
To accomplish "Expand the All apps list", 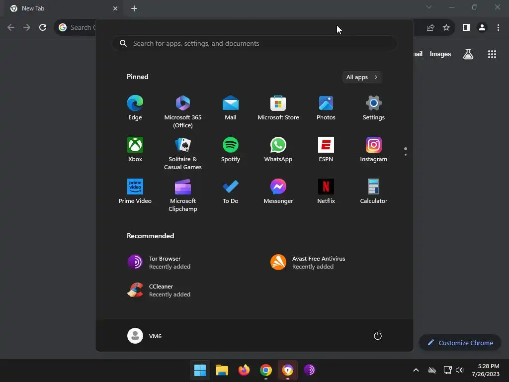I will coord(362,77).
